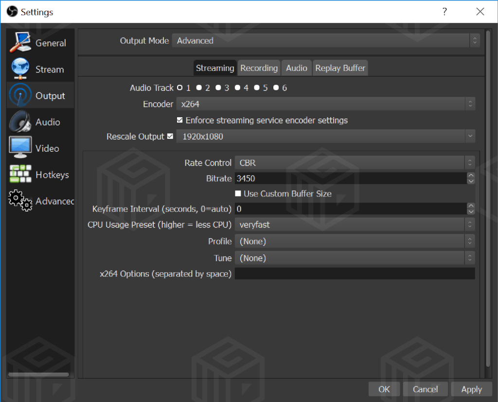Open the Video monitor icon
Image resolution: width=498 pixels, height=402 pixels.
tap(20, 147)
